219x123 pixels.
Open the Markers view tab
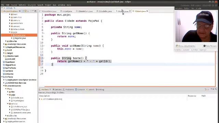(45, 90)
